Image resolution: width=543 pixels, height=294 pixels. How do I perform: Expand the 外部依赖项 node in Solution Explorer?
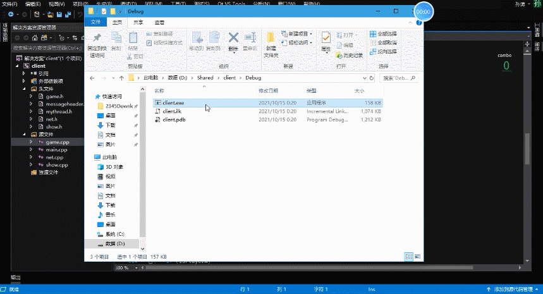tap(24, 81)
